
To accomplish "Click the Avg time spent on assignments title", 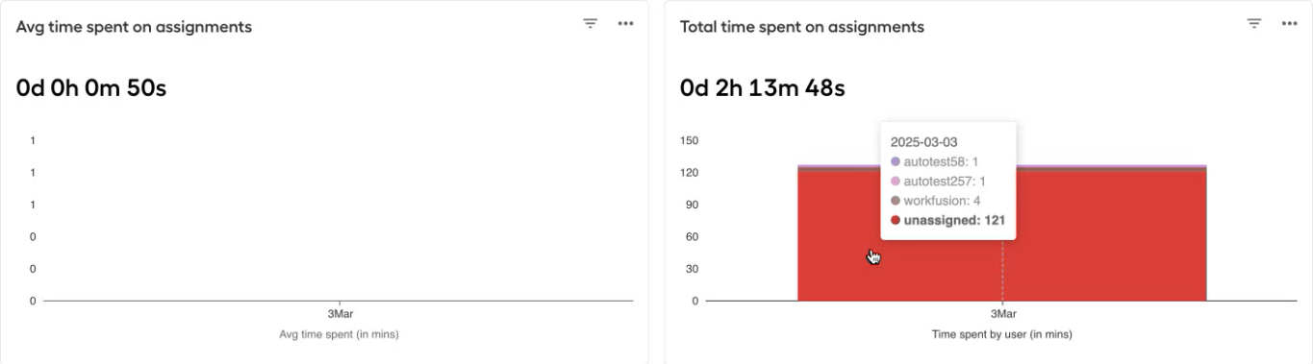I will [134, 27].
